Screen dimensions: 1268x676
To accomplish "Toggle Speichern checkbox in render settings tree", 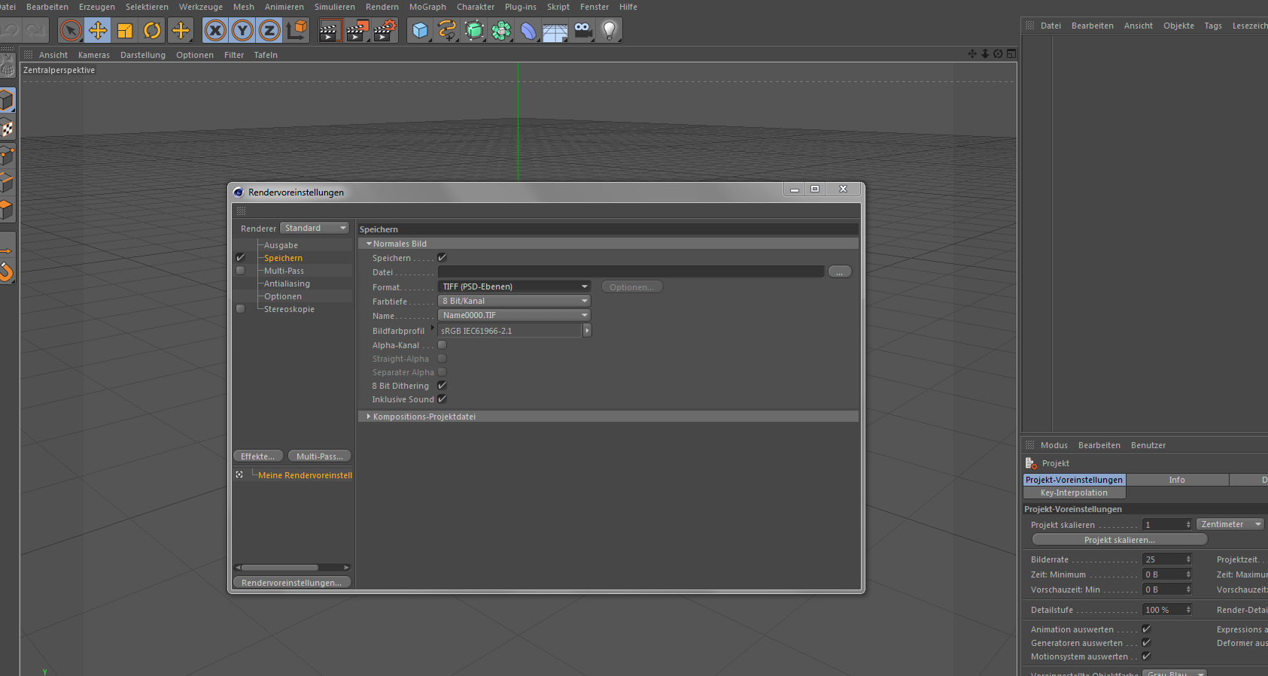I will (x=241, y=258).
